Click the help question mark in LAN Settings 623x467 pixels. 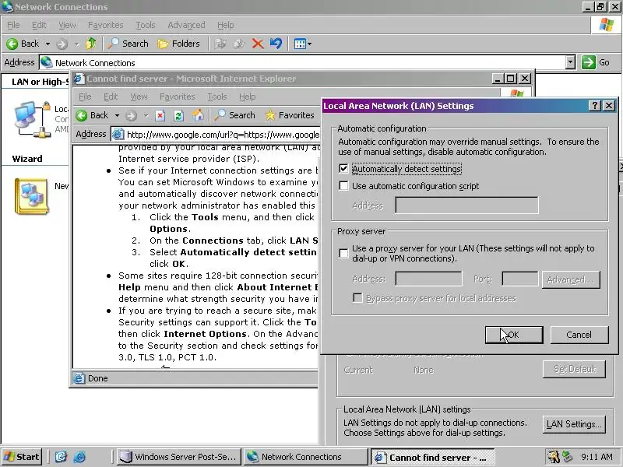tap(594, 106)
